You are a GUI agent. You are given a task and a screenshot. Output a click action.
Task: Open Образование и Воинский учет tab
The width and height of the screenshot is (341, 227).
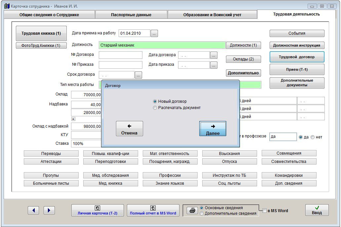pyautogui.click(x=212, y=15)
